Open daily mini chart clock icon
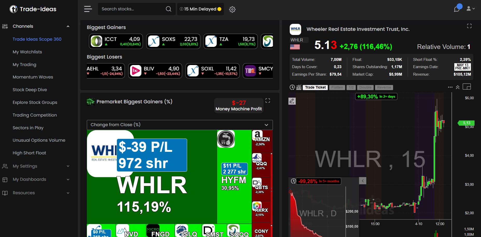 click(293, 181)
